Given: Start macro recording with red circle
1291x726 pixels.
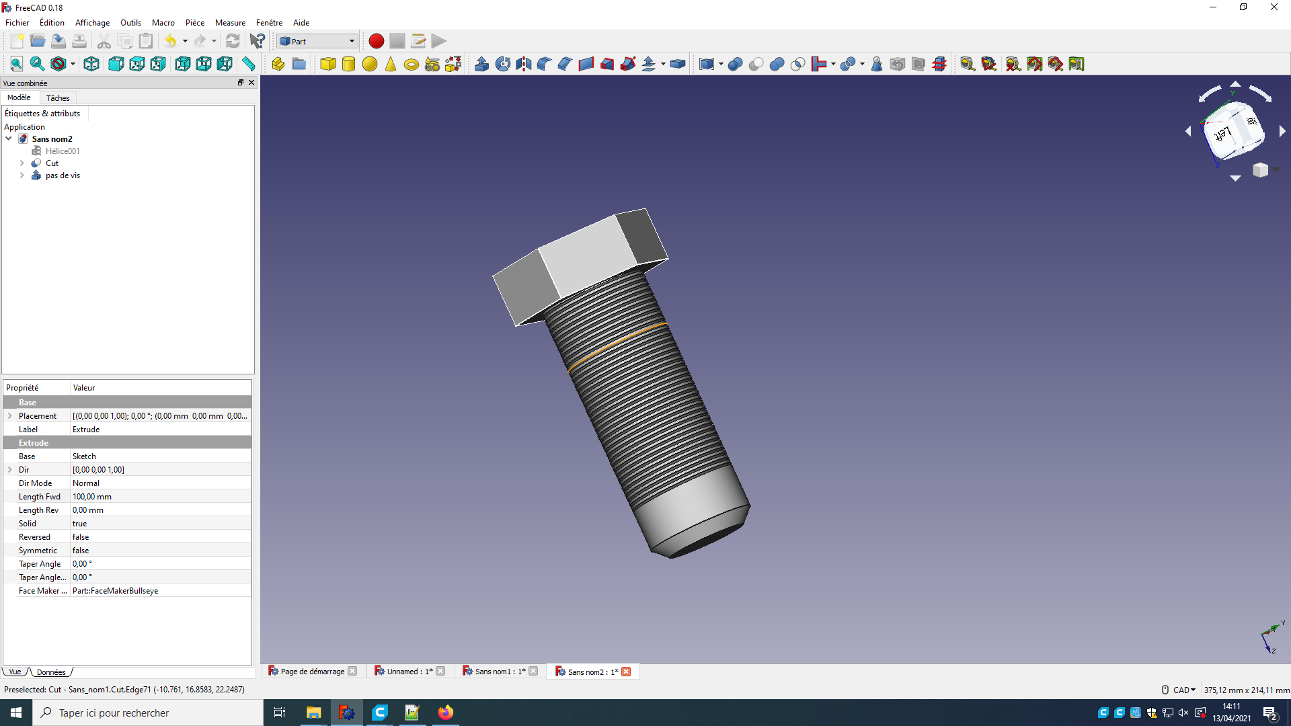Looking at the screenshot, I should click(376, 41).
